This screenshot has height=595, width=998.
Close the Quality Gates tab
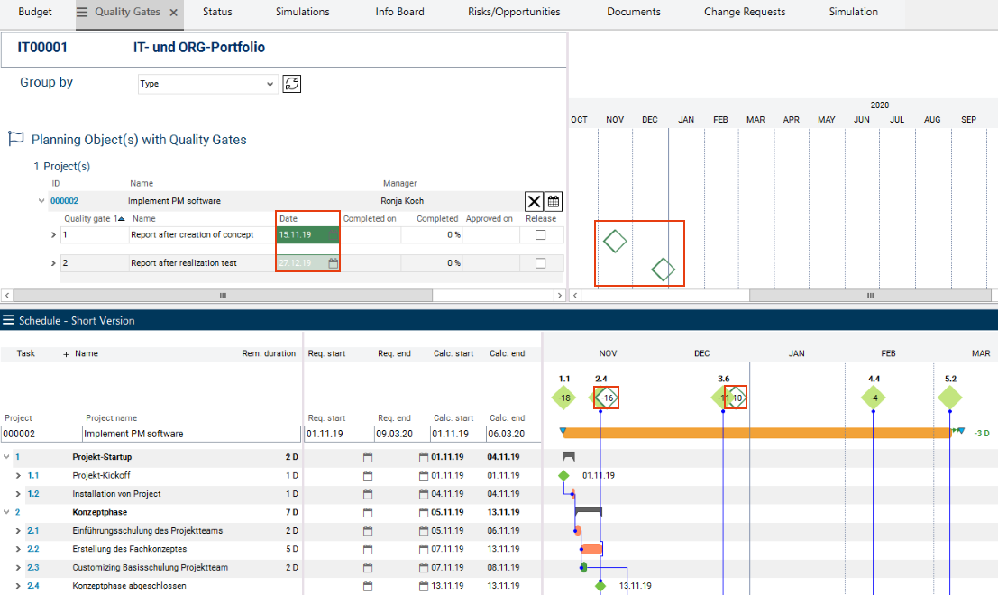click(174, 13)
